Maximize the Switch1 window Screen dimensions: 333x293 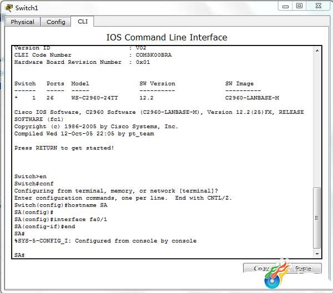coord(299,6)
